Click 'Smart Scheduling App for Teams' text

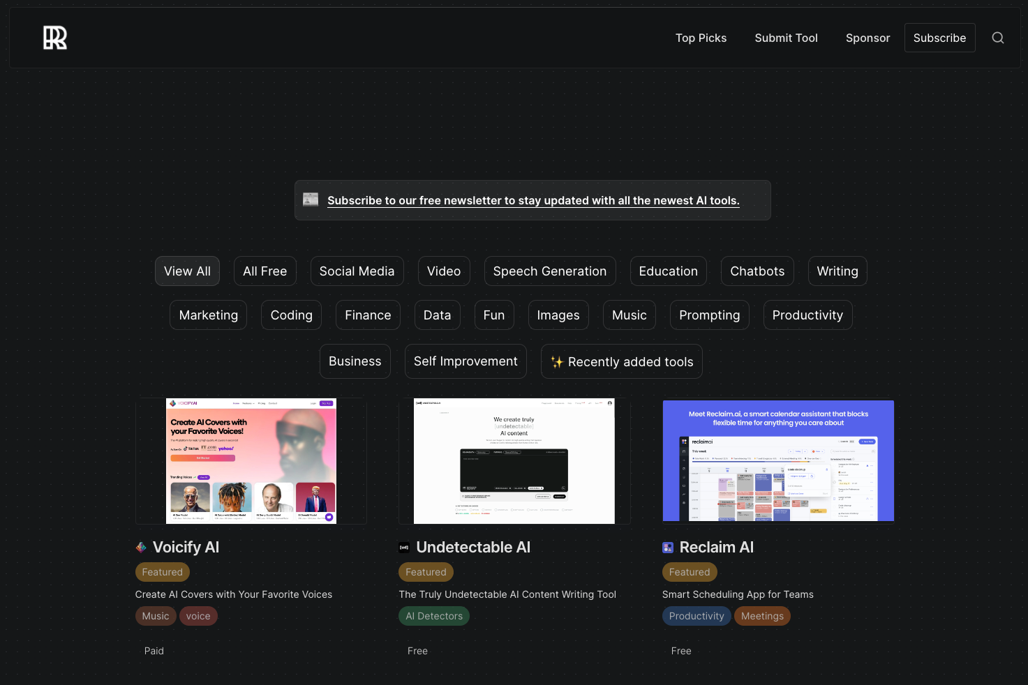point(738,594)
